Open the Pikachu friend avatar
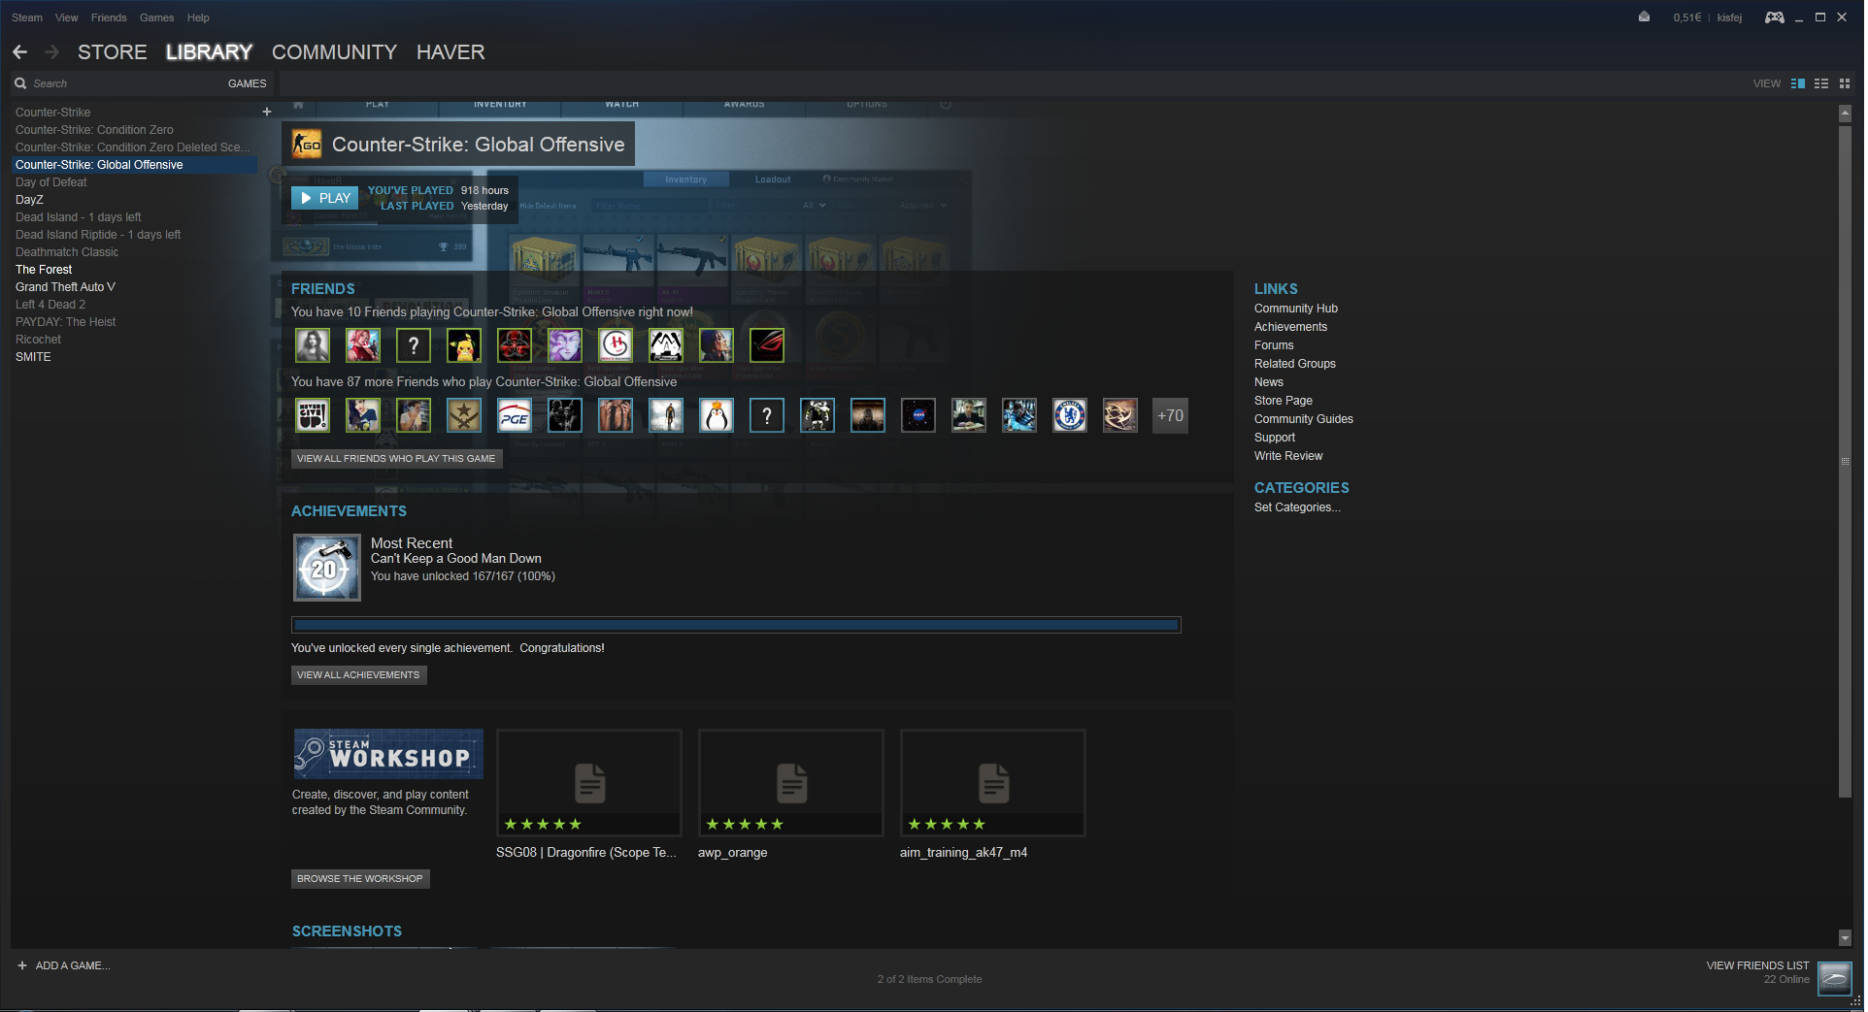1868x1012 pixels. [464, 344]
